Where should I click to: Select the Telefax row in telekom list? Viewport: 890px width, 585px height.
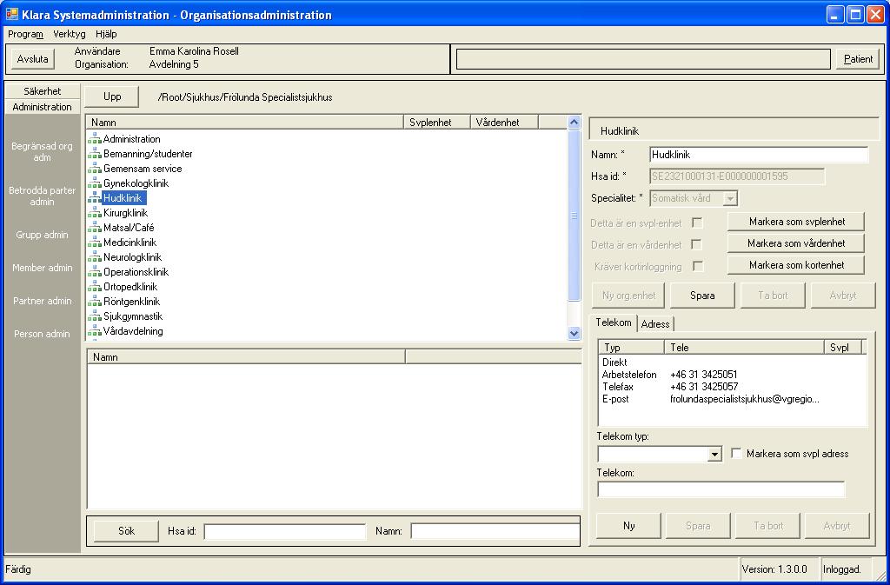[x=733, y=387]
